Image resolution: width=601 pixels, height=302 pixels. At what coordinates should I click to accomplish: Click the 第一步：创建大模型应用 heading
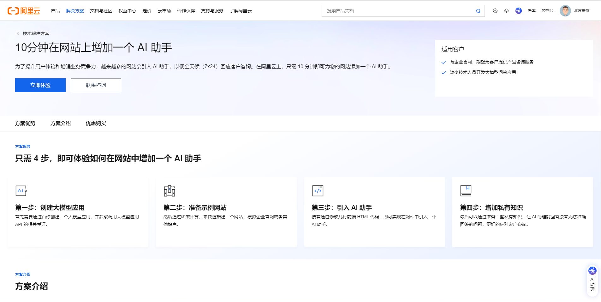pos(50,208)
